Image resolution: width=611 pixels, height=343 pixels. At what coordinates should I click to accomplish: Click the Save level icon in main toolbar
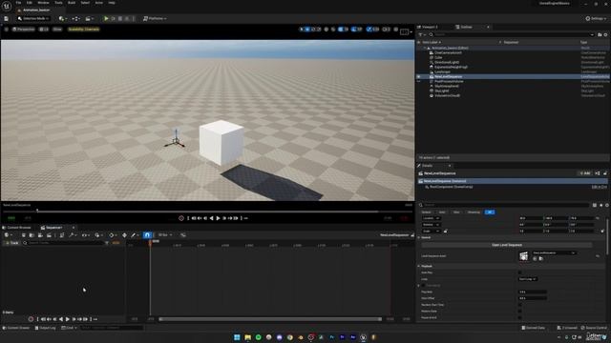pos(7,18)
